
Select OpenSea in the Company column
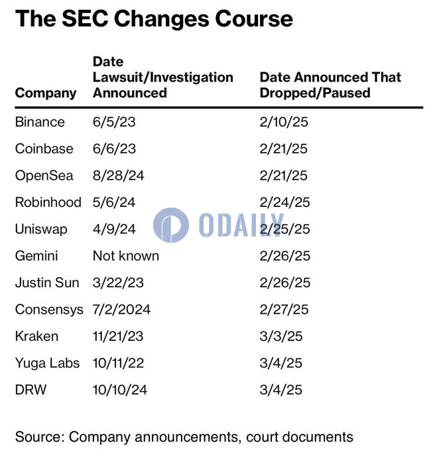click(44, 176)
